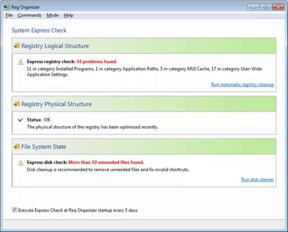Image resolution: width=288 pixels, height=232 pixels.
Task: Click the '34 problems found' red text
Action: click(x=96, y=61)
